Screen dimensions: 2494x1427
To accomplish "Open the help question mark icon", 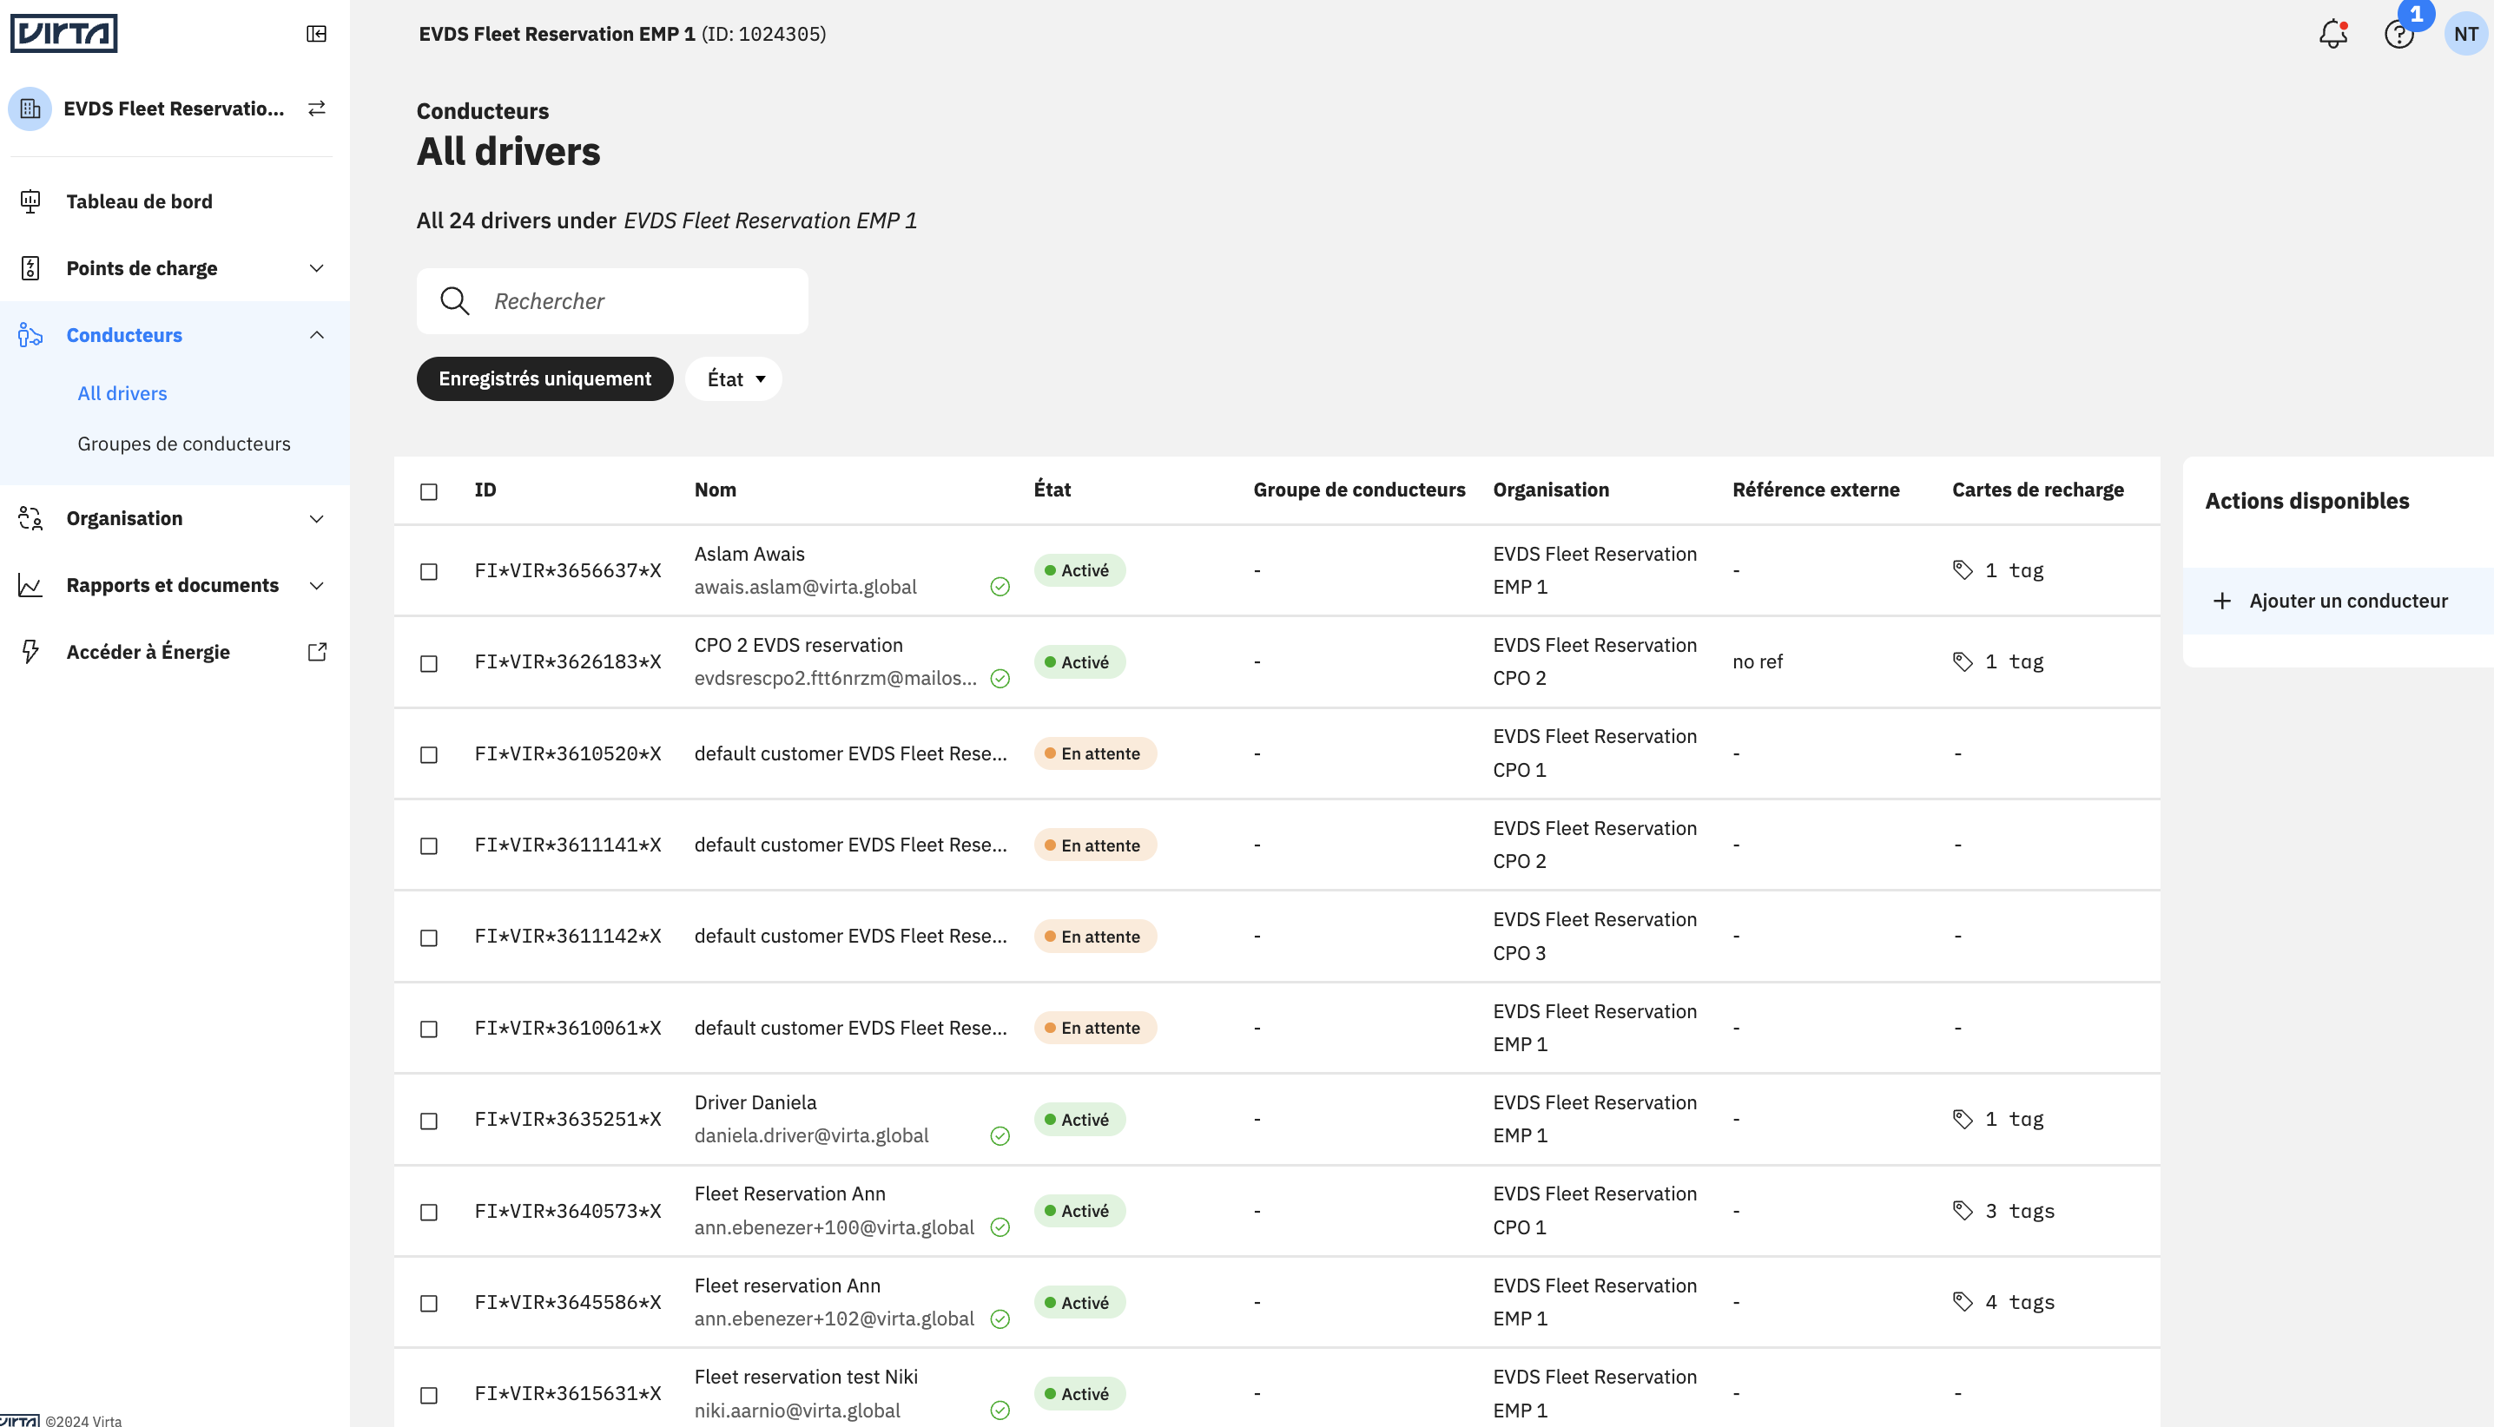I will 2398,35.
